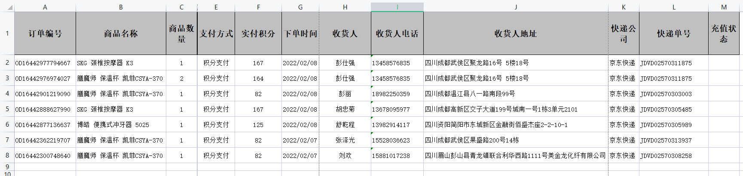This screenshot has width=743, height=176.
Task: Select column K header
Action: click(x=624, y=7)
